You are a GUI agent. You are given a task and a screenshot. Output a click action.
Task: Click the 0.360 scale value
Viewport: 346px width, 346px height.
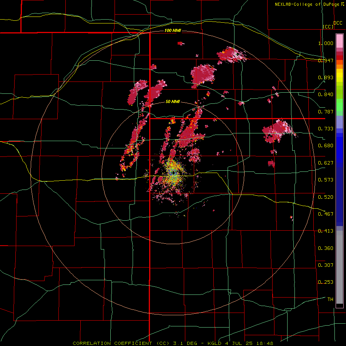click(326, 248)
